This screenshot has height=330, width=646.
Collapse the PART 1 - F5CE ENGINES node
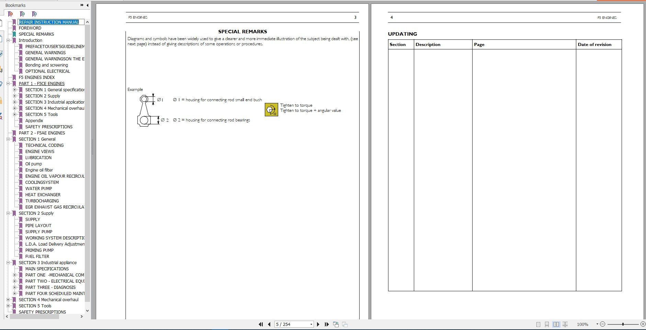coord(8,84)
